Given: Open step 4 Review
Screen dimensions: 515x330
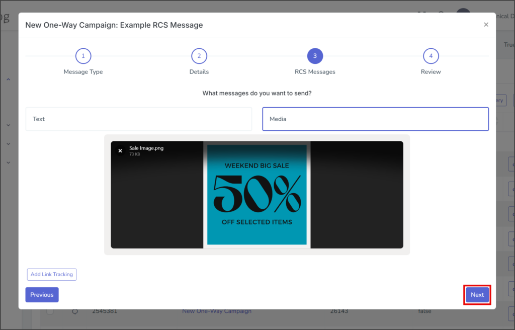Looking at the screenshot, I should 431,56.
